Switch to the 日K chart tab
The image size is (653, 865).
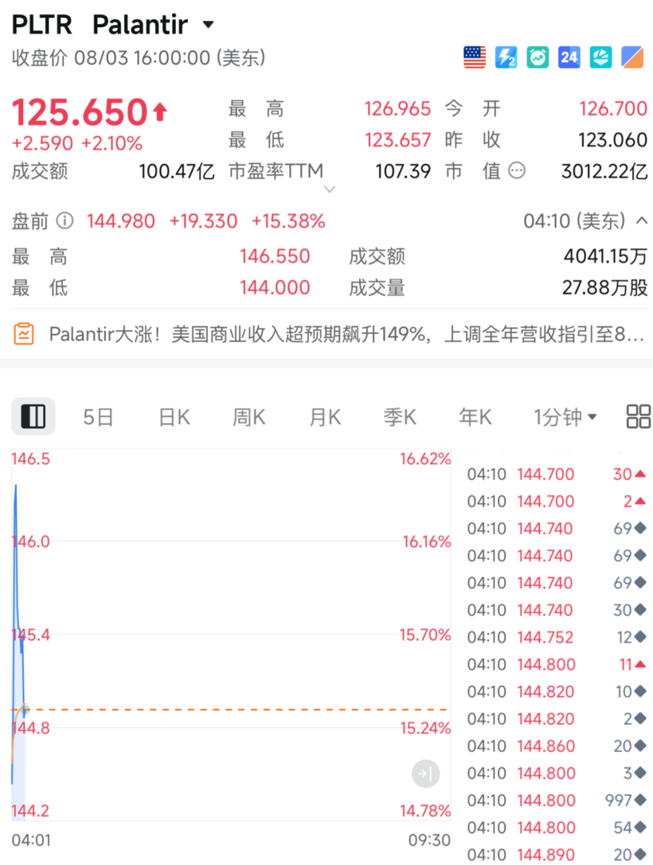[x=174, y=416]
